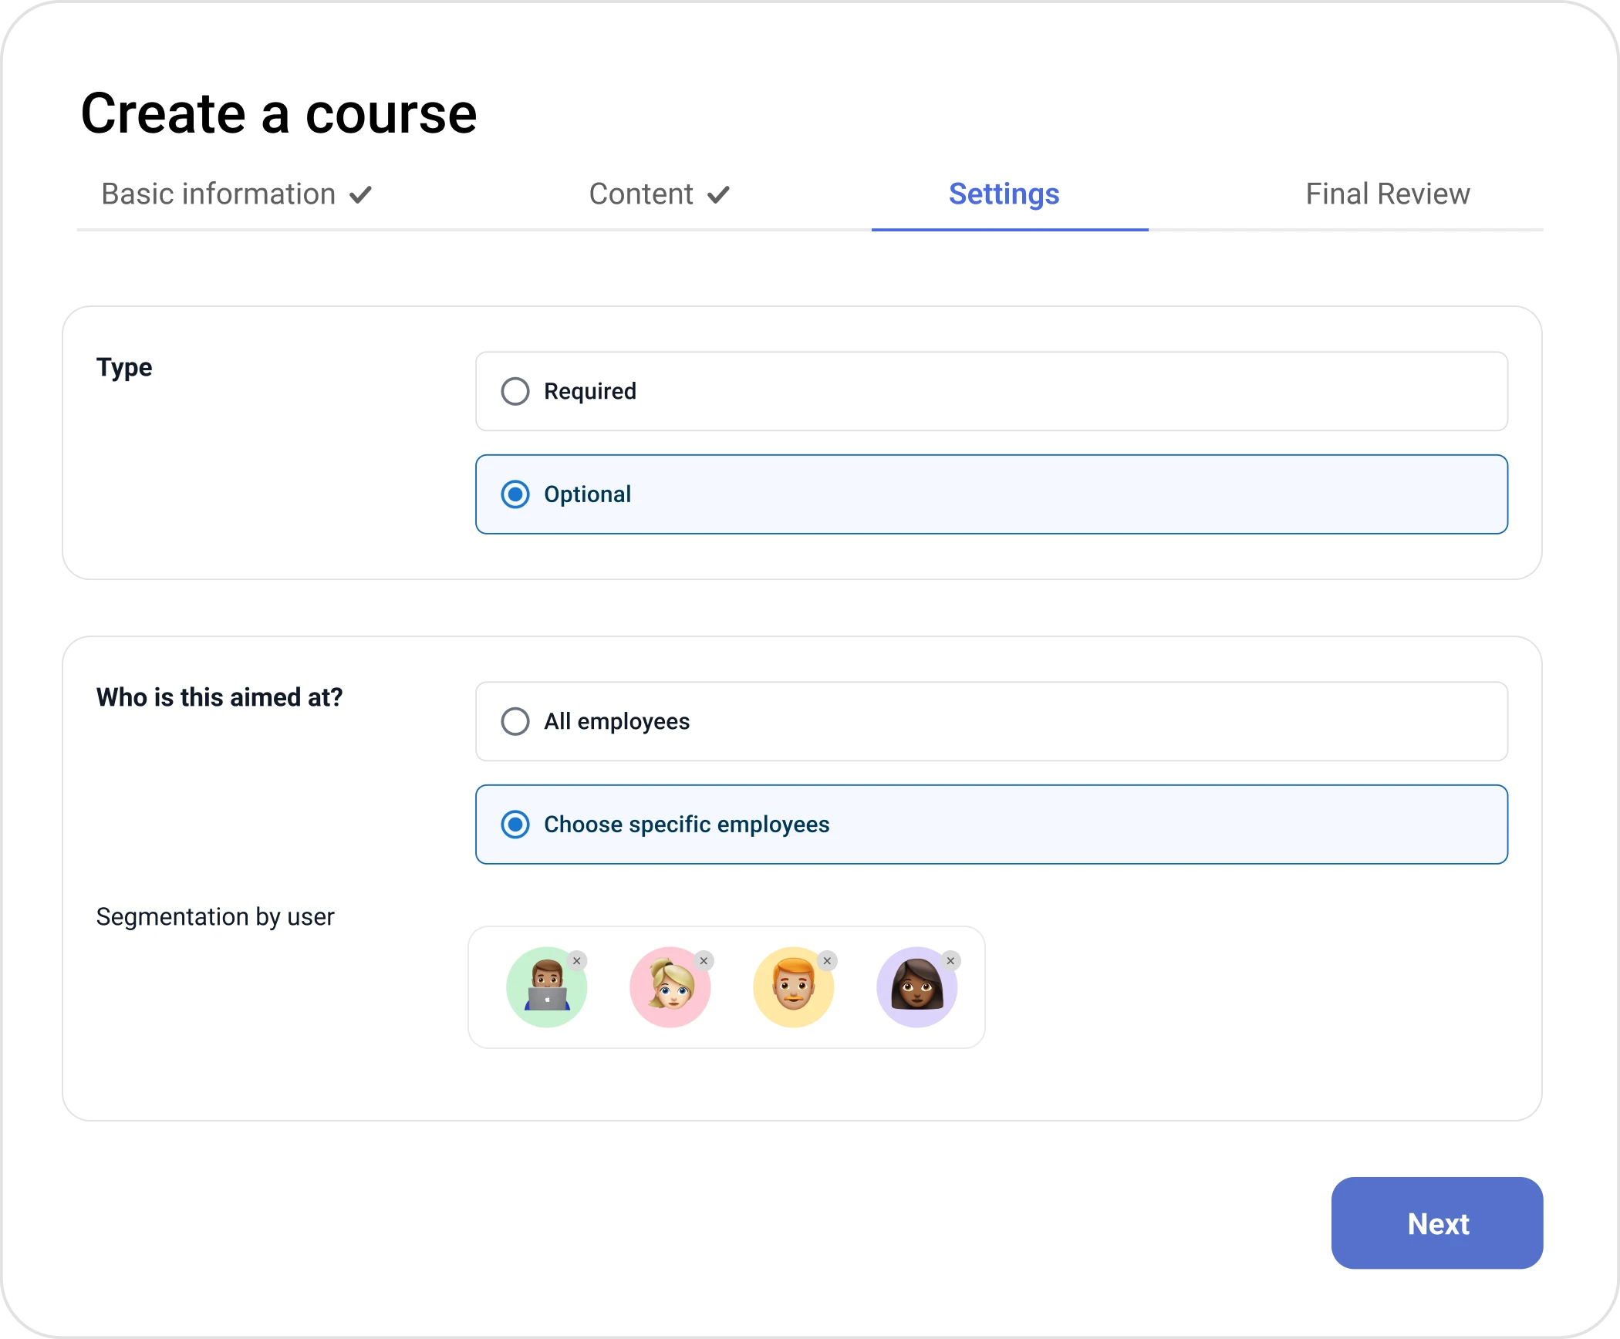Click the Next button
The width and height of the screenshot is (1620, 1339).
[1437, 1223]
